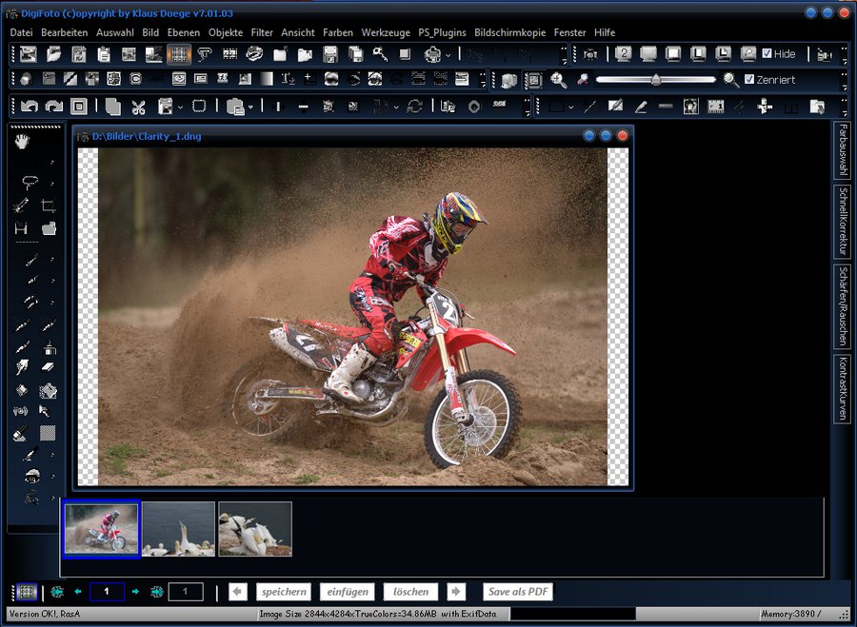
Task: Select the Crop tool
Action: coord(49,205)
